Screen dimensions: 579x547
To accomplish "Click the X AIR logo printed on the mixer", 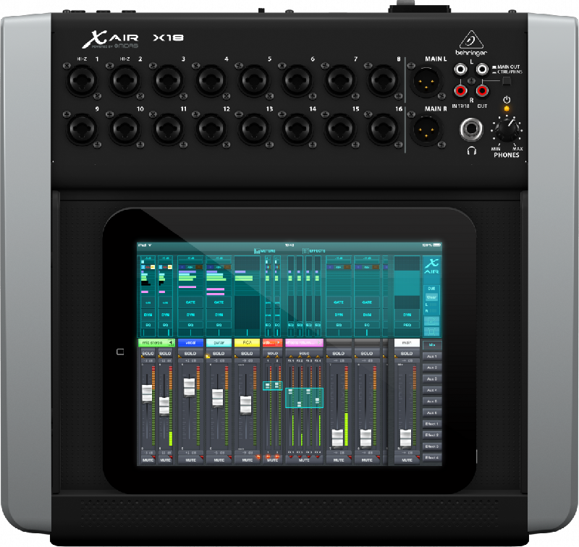I will point(110,39).
